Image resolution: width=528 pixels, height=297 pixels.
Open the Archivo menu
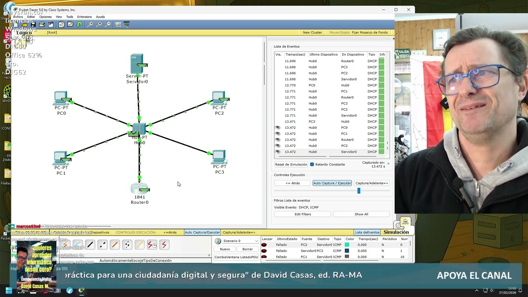pos(18,17)
